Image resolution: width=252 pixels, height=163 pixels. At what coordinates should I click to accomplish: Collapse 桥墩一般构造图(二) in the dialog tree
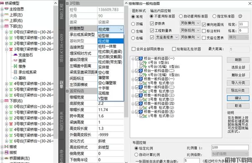tap(133, 87)
